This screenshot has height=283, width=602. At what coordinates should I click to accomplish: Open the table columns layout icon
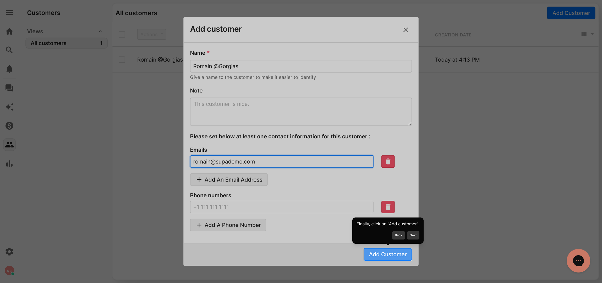[584, 34]
